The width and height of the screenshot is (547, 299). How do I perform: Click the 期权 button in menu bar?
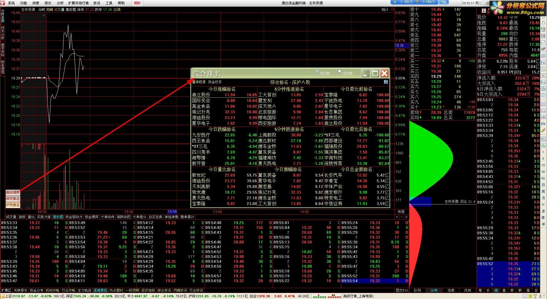click(137, 3)
